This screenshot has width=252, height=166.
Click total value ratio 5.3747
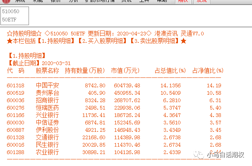(x=172, y=108)
